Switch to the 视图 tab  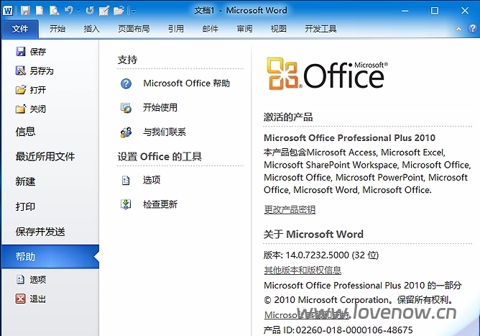pos(279,29)
